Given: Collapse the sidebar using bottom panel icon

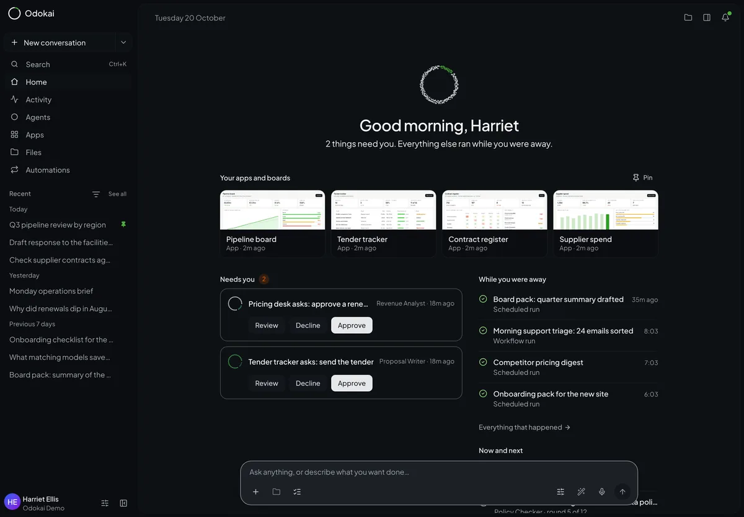Looking at the screenshot, I should 123,503.
